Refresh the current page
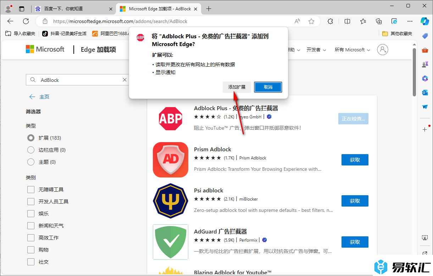The width and height of the screenshot is (433, 276). coord(26,21)
